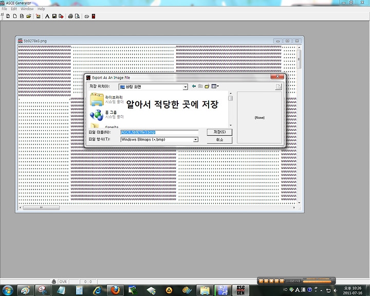Image resolution: width=370 pixels, height=296 pixels.
Task: Click the eraser-shaped toolbar icon
Action: coord(87,16)
